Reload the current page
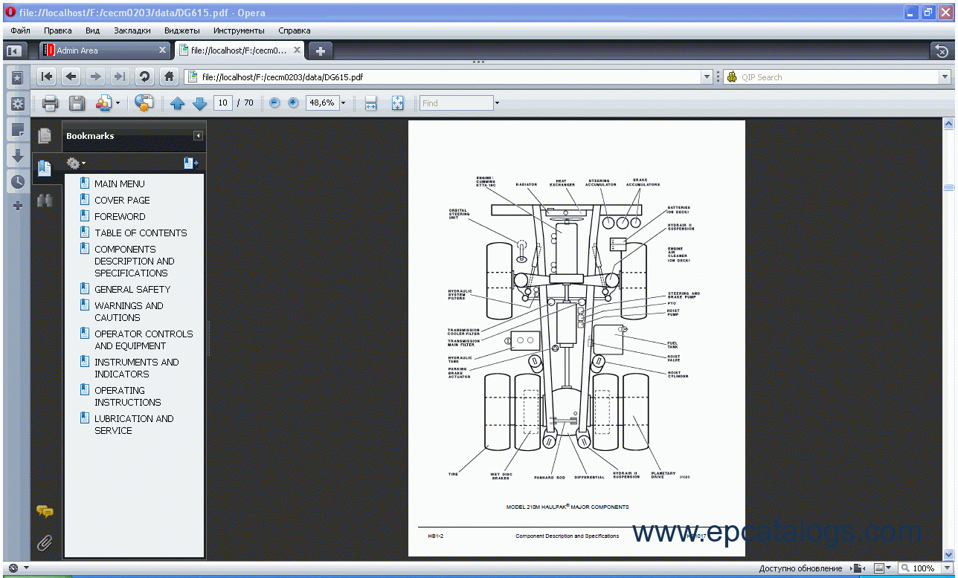The height and width of the screenshot is (578, 958). (x=145, y=77)
